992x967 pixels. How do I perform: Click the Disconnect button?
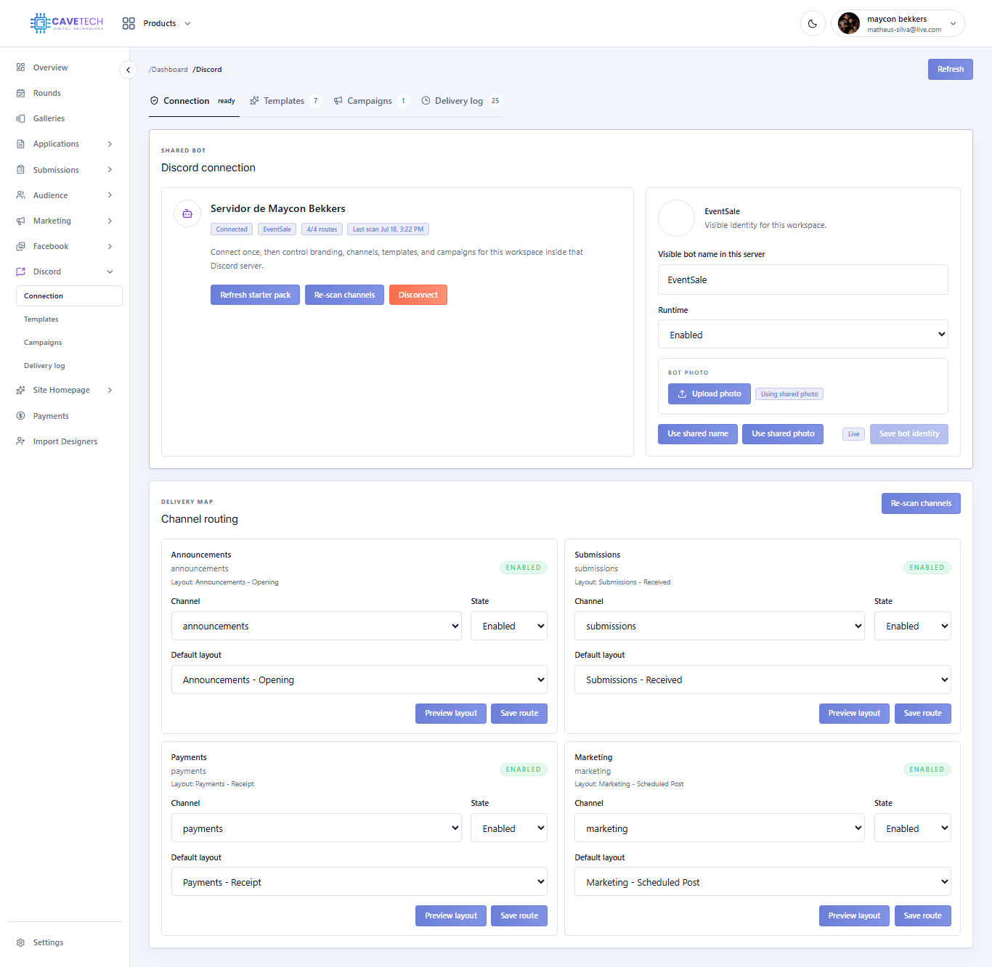coord(418,295)
